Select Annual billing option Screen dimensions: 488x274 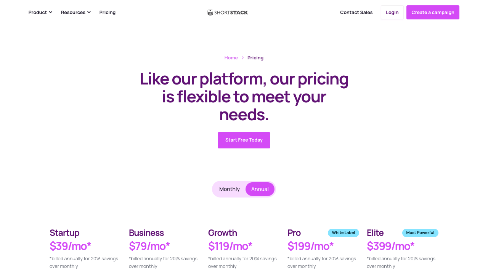pos(260,189)
